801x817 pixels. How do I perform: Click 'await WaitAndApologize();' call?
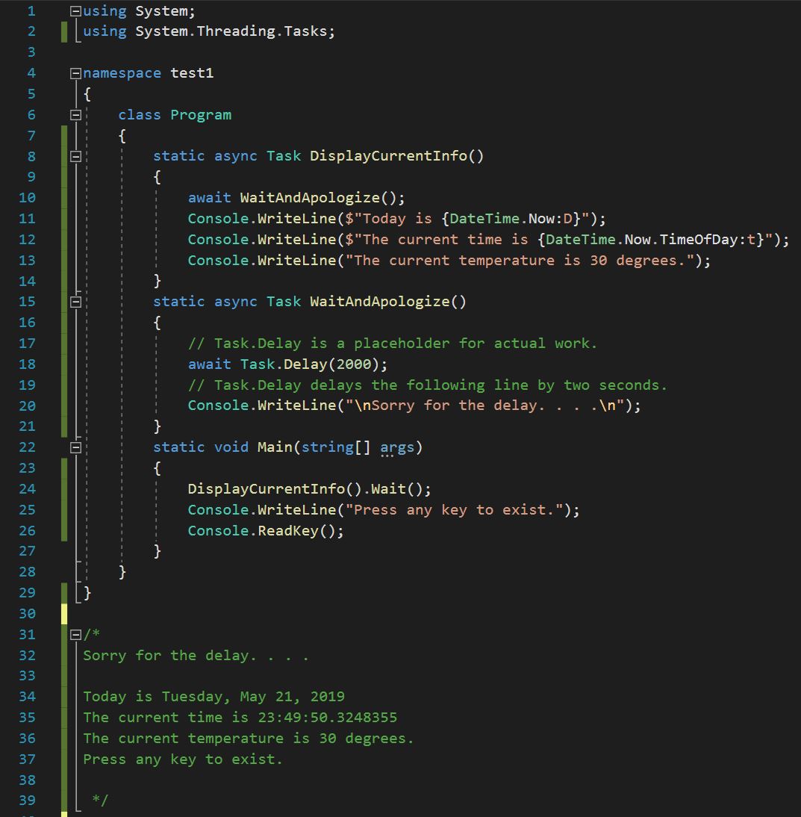tap(296, 197)
